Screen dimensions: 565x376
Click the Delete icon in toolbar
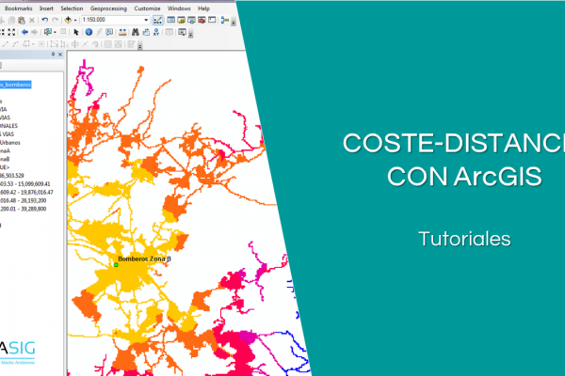pos(31,20)
